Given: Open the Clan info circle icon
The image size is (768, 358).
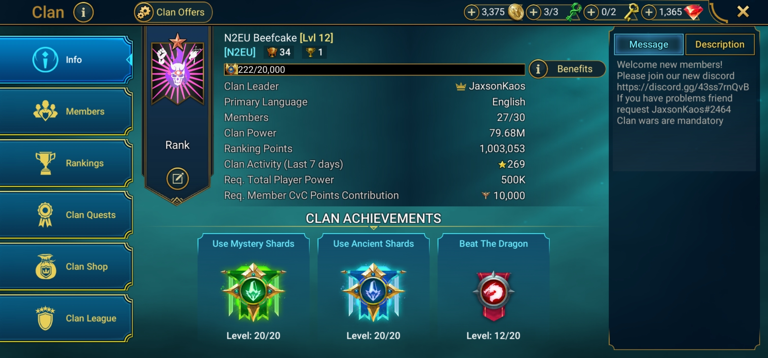Looking at the screenshot, I should 83,13.
